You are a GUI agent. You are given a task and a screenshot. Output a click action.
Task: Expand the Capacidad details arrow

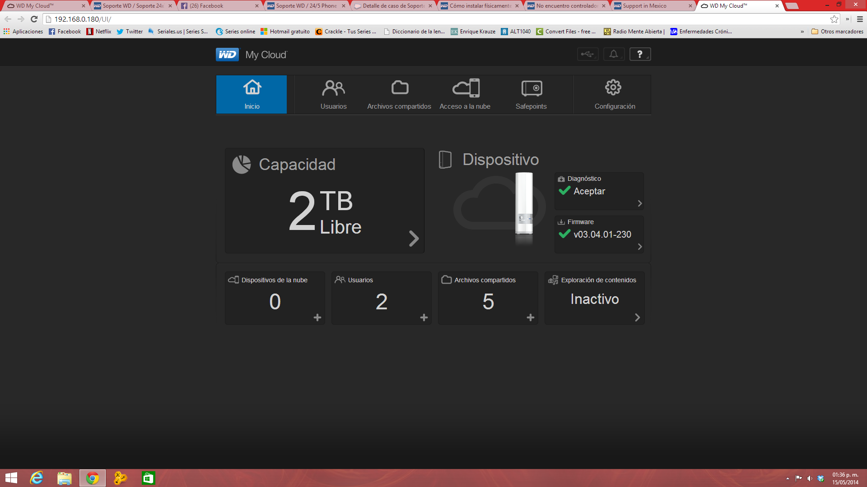414,239
